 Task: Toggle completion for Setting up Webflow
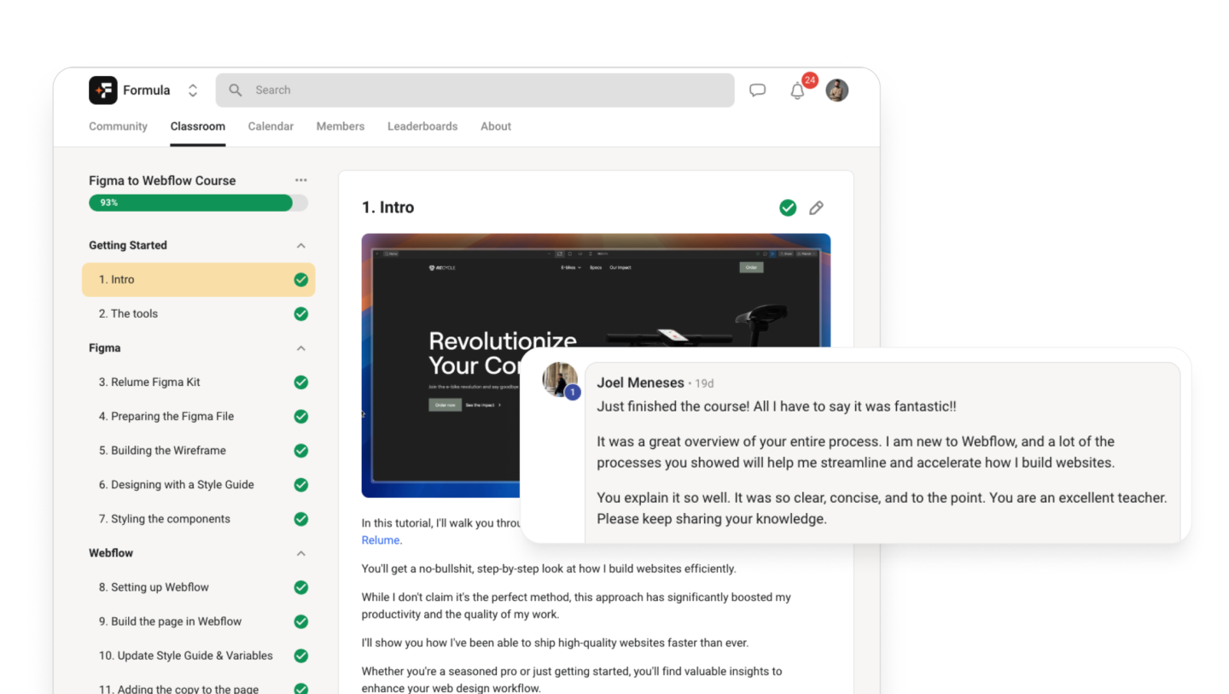pos(300,587)
